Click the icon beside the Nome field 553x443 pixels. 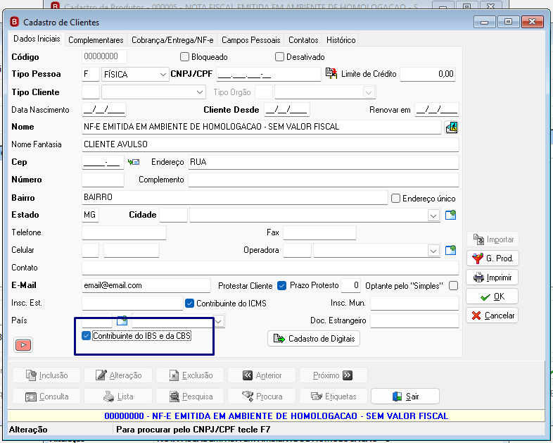coord(452,127)
